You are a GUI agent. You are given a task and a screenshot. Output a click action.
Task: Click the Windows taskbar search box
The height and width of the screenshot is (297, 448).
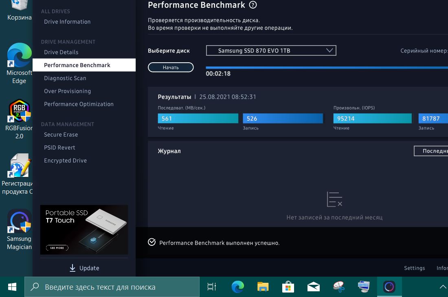[x=112, y=287]
